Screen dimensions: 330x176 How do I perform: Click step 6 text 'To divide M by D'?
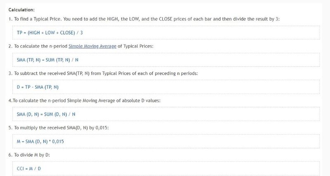click(x=33, y=155)
